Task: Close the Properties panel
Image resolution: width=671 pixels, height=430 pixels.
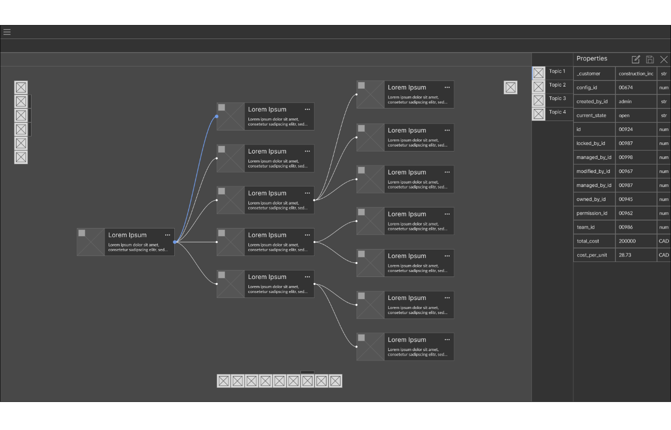Action: (664, 59)
